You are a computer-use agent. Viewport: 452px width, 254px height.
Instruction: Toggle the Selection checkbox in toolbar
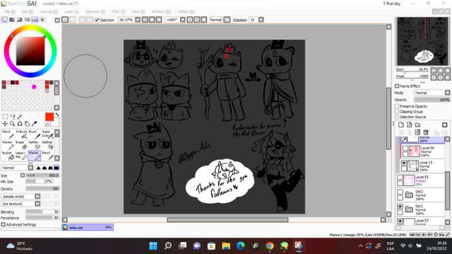(x=97, y=20)
